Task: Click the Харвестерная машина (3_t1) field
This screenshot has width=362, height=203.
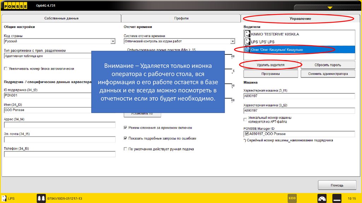Action: 299,96
